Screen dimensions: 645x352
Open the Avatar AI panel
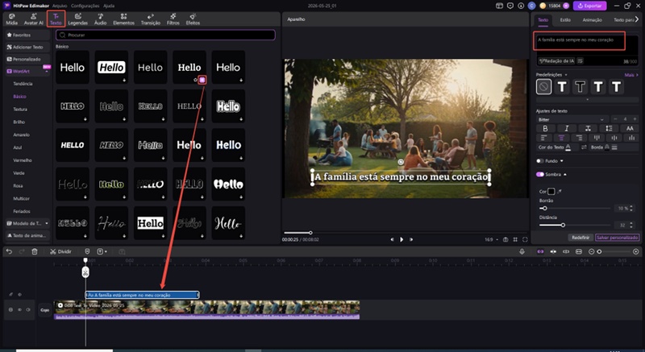[x=33, y=19]
